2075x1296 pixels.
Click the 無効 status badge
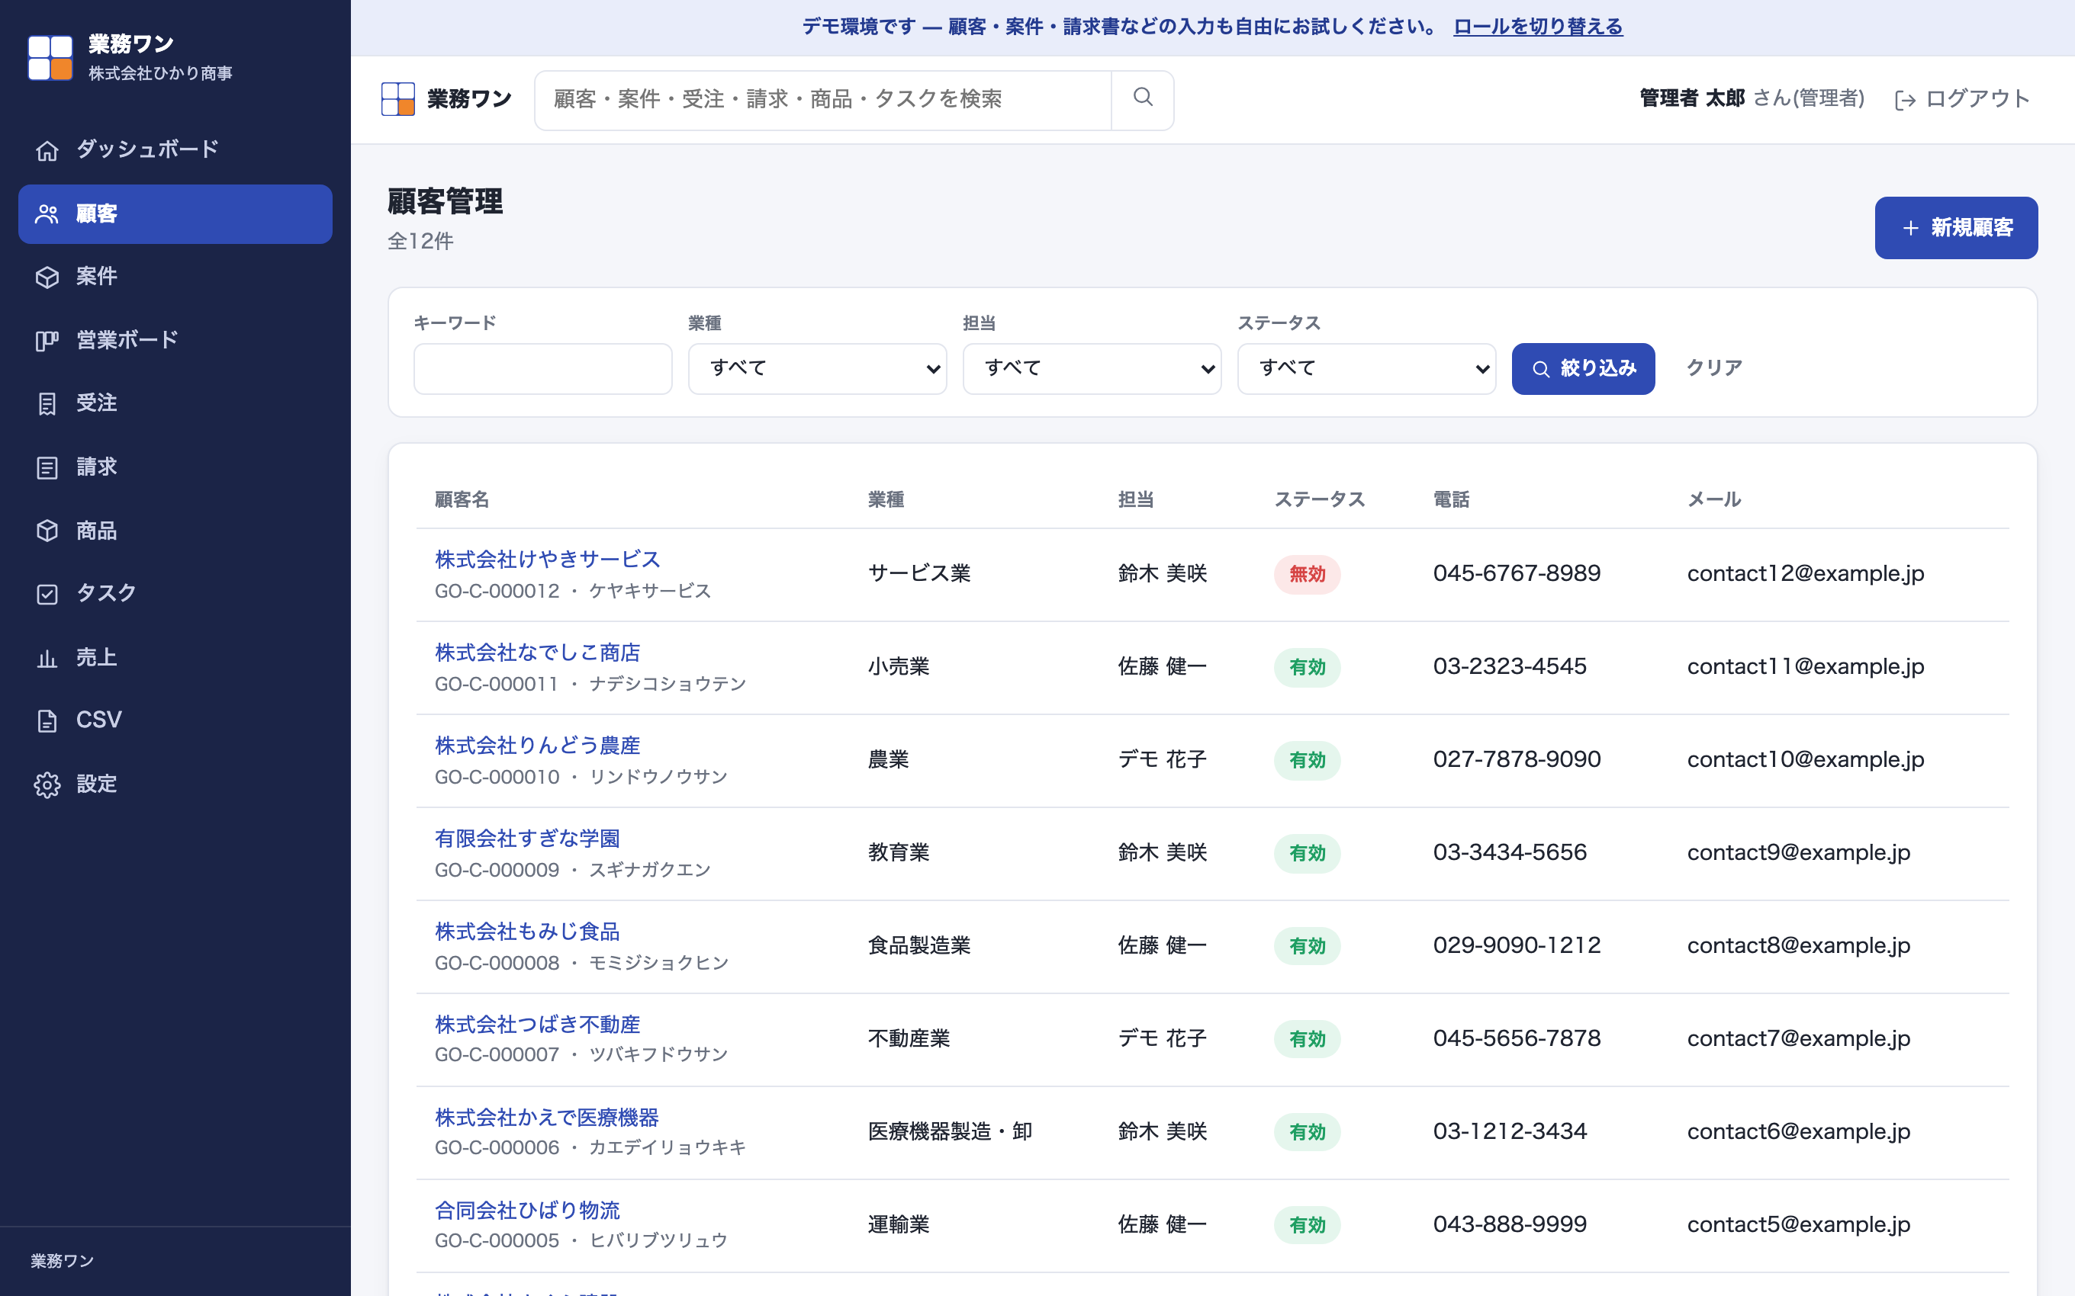point(1307,574)
